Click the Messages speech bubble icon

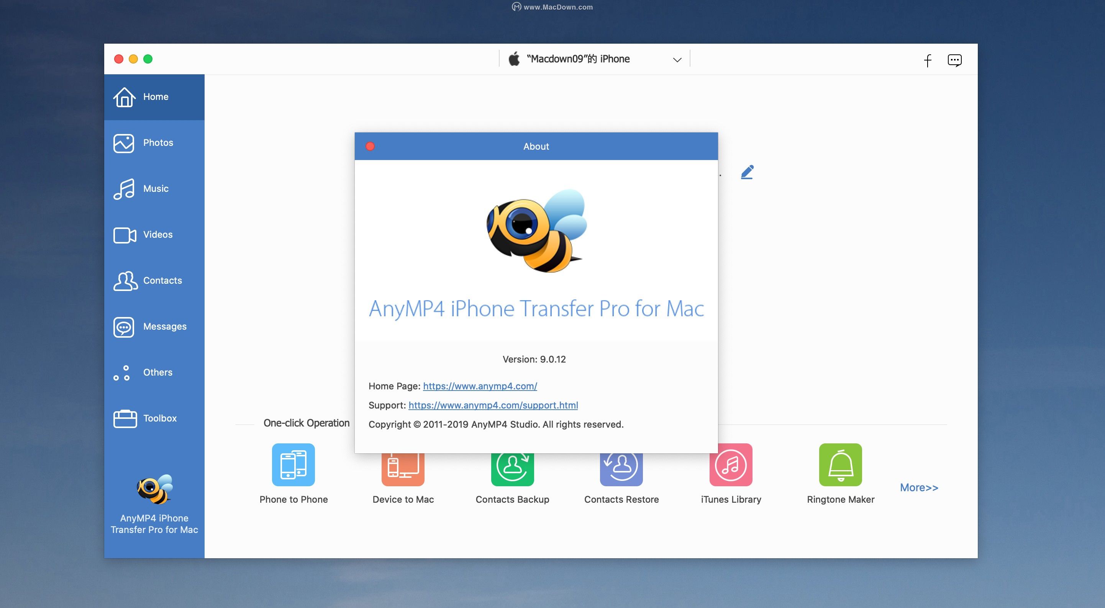click(124, 327)
